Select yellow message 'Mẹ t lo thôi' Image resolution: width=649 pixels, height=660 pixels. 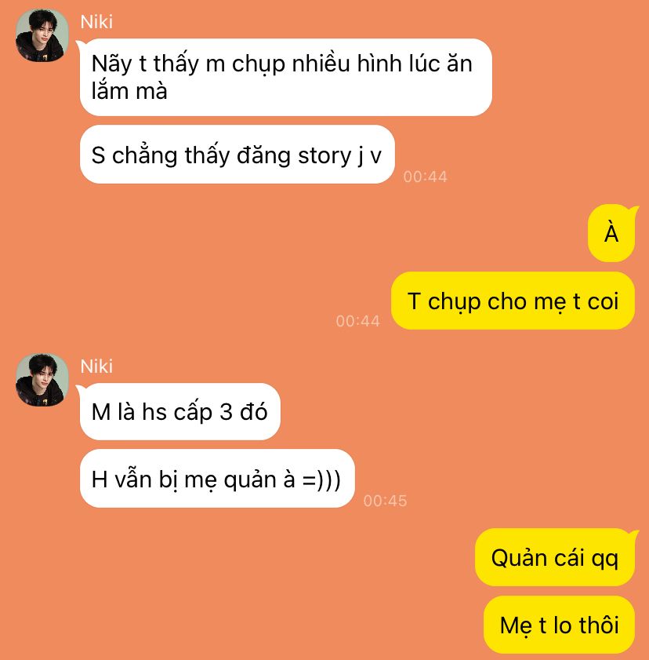coord(559,624)
